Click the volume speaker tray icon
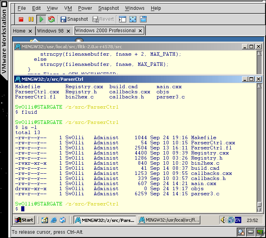The height and width of the screenshot is (238, 266). tap(223, 220)
